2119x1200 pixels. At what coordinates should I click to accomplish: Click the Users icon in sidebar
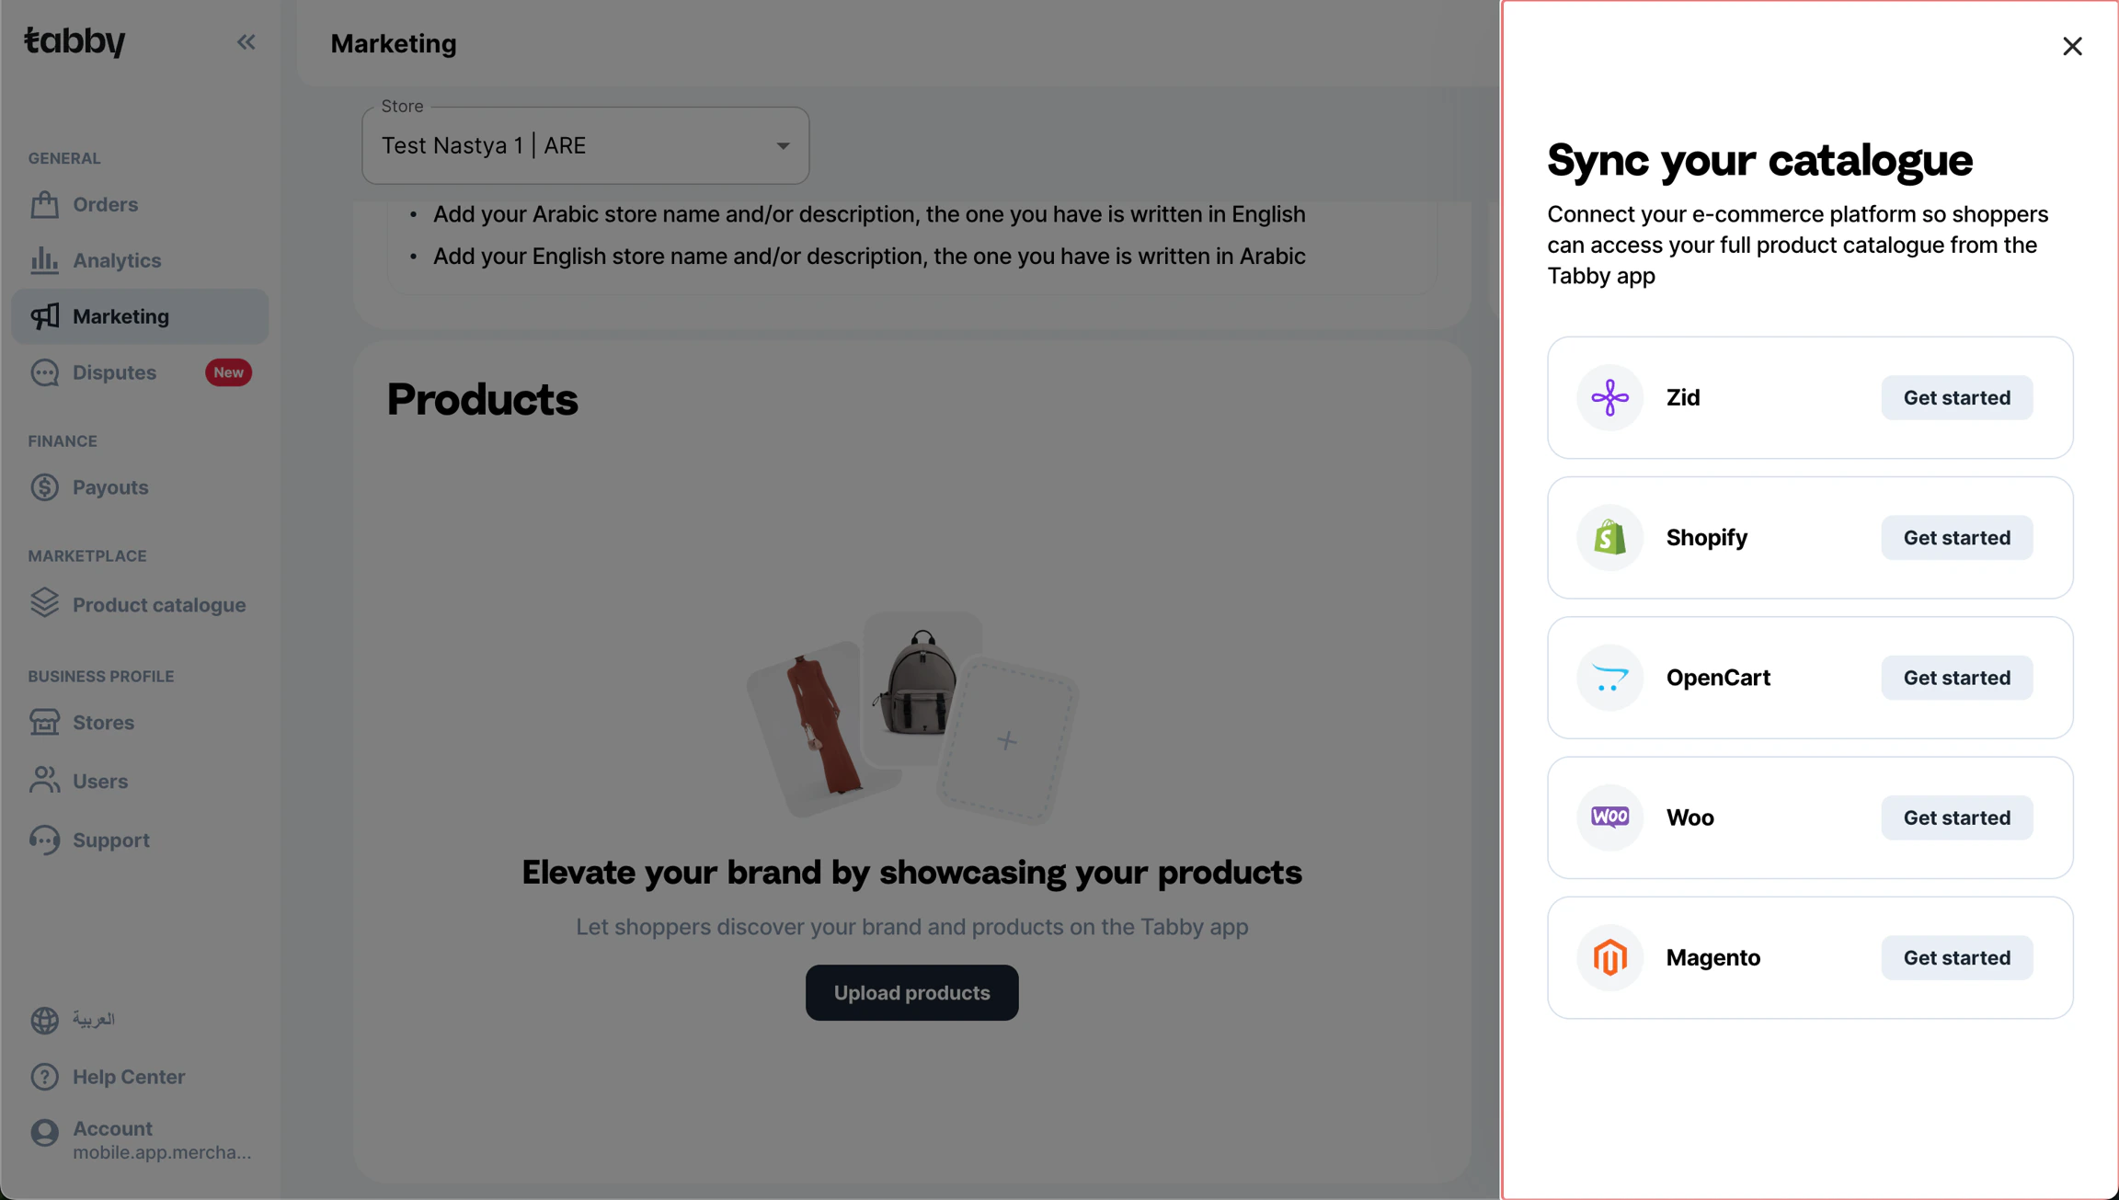pyautogui.click(x=44, y=781)
